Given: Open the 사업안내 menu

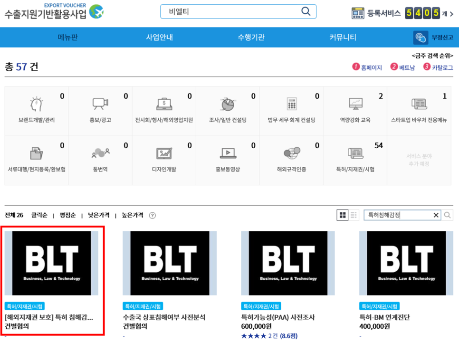Looking at the screenshot, I should (x=160, y=37).
